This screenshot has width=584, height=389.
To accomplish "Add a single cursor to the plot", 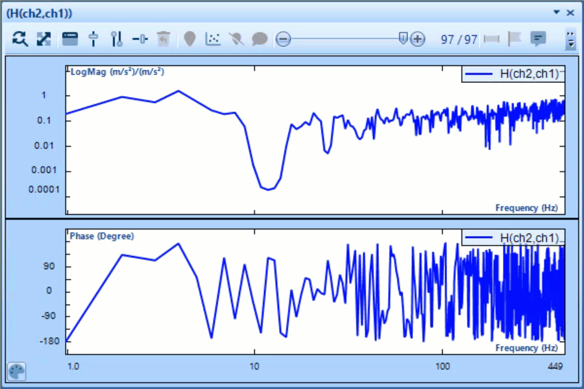I will click(93, 40).
